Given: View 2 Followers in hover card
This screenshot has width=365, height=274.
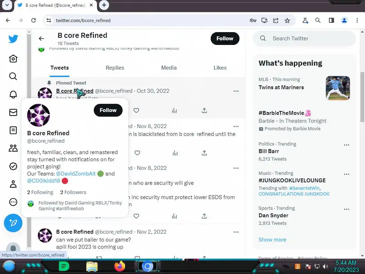Looking at the screenshot, I should pos(73,192).
